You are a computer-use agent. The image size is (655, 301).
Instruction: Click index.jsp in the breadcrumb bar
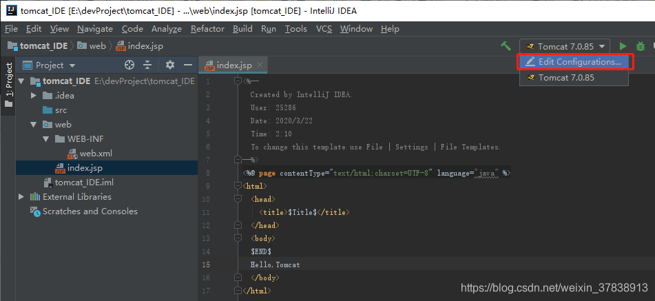point(145,46)
